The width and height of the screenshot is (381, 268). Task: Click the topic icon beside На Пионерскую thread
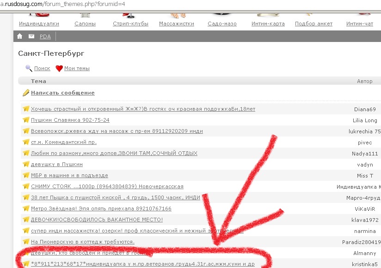tap(26, 242)
